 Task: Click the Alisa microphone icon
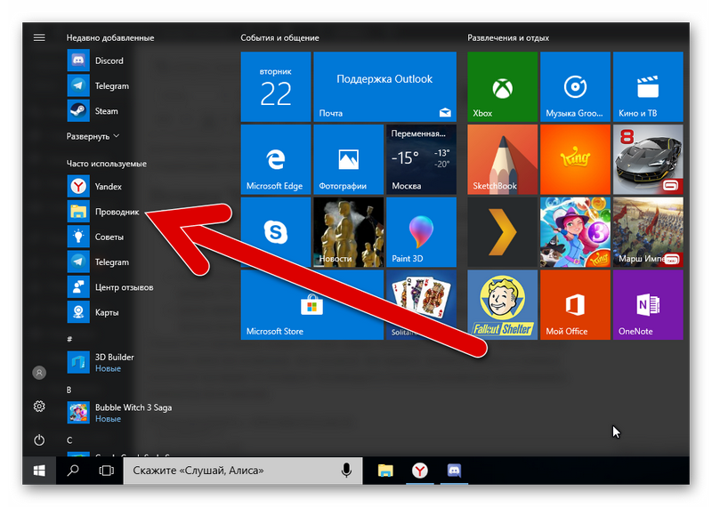(346, 471)
